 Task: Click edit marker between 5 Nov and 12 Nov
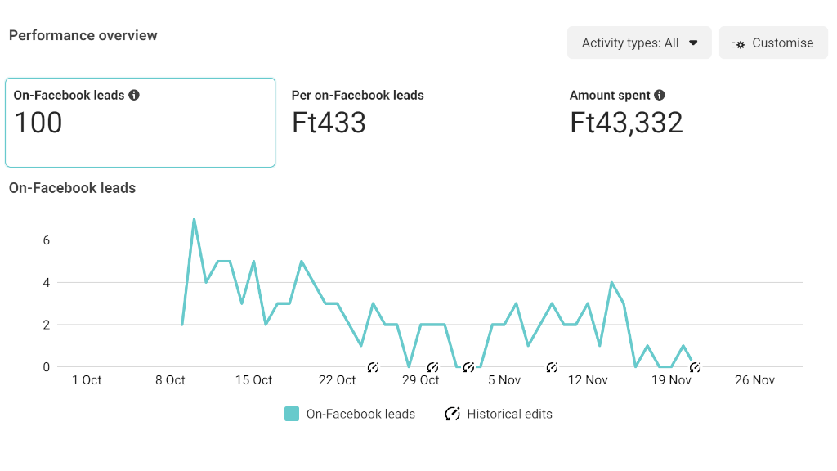pyautogui.click(x=552, y=367)
